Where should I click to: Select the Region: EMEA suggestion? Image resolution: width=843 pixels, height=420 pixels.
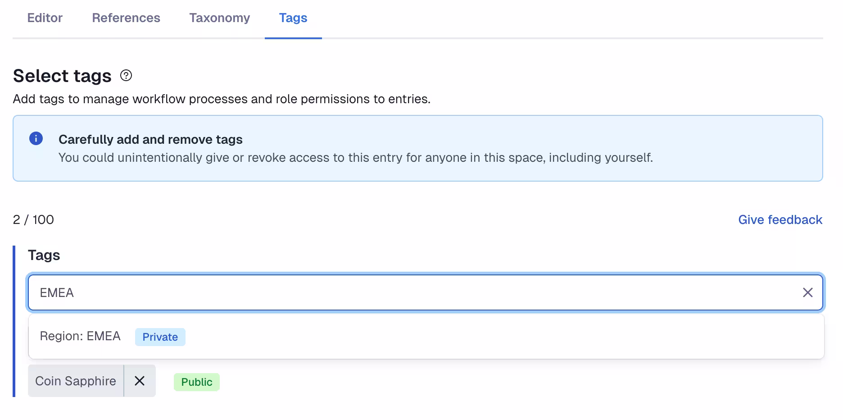(426, 337)
